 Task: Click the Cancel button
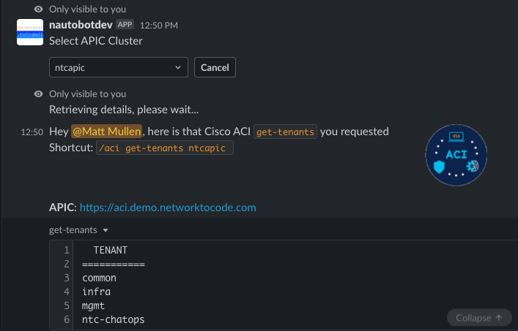(x=215, y=67)
